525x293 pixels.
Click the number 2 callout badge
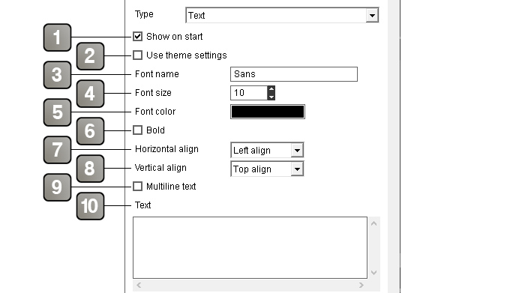(x=90, y=56)
